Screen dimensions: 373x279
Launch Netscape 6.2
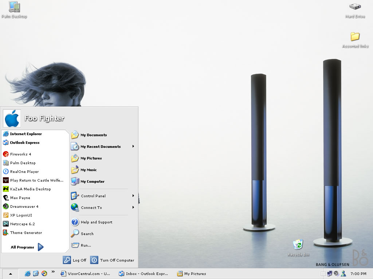[22, 224]
